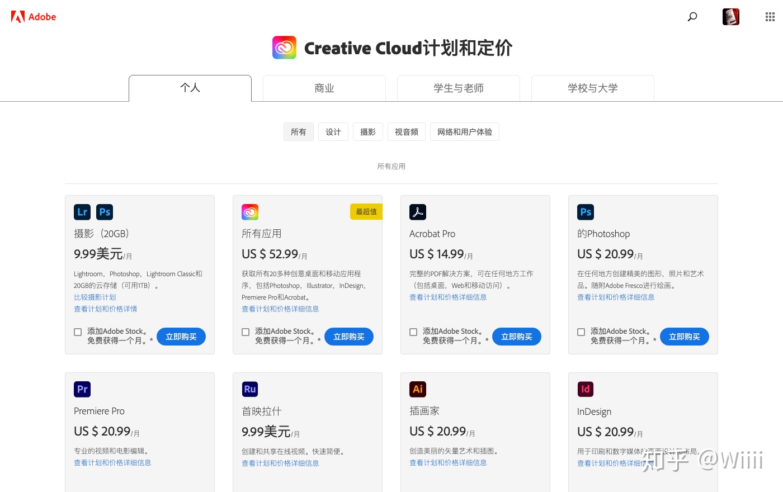Click the Creative Cloud计划和定价 heading
The height and width of the screenshot is (492, 783).
click(408, 48)
